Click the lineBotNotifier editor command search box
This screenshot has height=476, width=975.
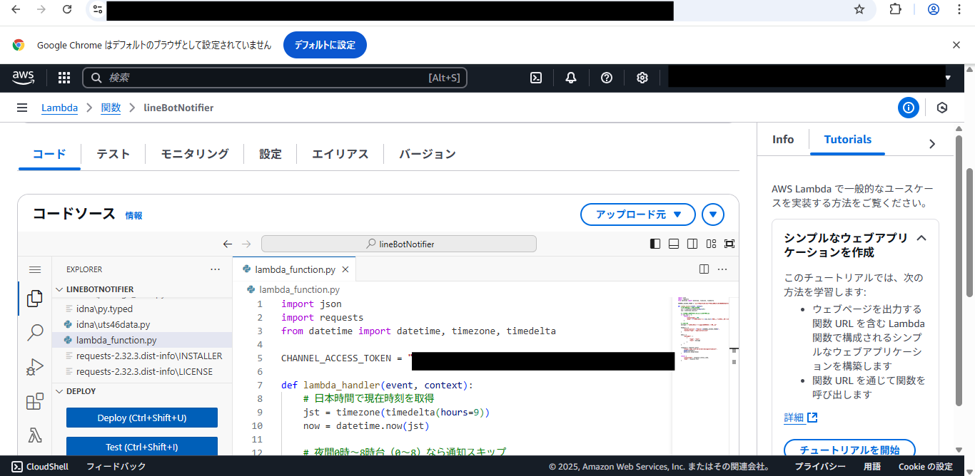point(399,244)
